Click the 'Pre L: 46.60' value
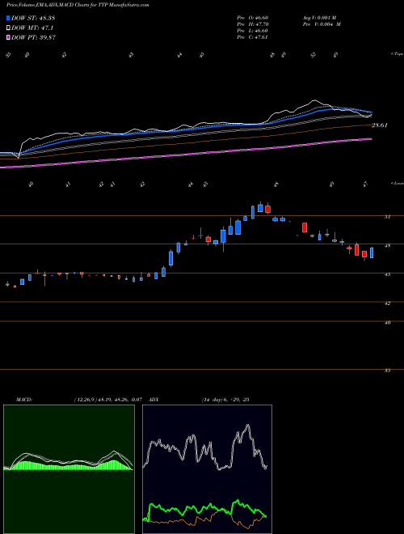The image size is (404, 534). click(x=253, y=31)
